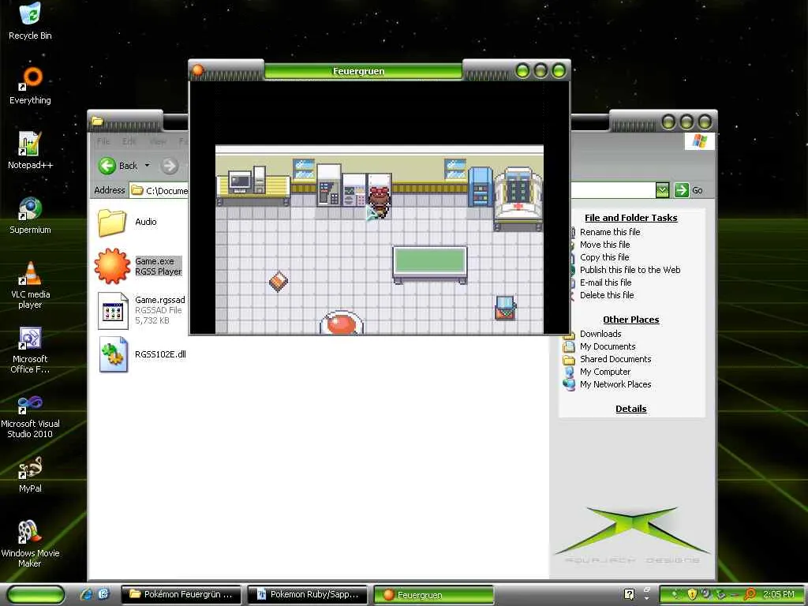Switch to Pokemon Ruby/Sapp taskbar button
The width and height of the screenshot is (808, 606).
tap(307, 595)
